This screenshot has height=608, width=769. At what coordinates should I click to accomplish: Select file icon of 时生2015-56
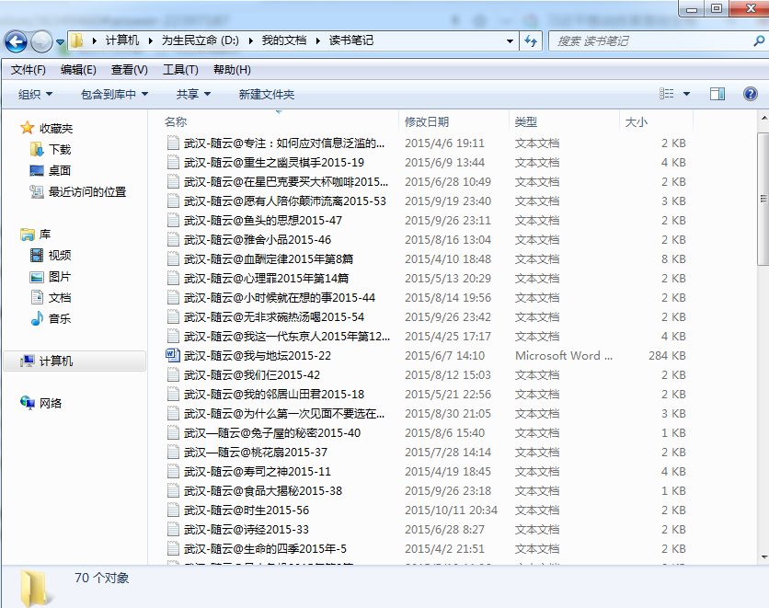coord(173,510)
